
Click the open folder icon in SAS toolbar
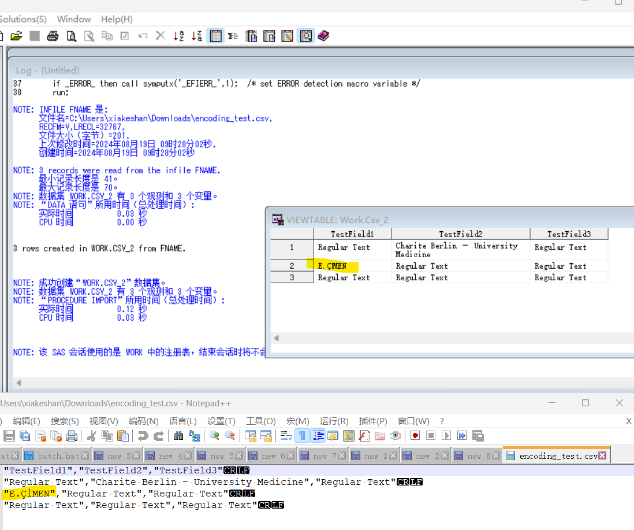(16, 36)
